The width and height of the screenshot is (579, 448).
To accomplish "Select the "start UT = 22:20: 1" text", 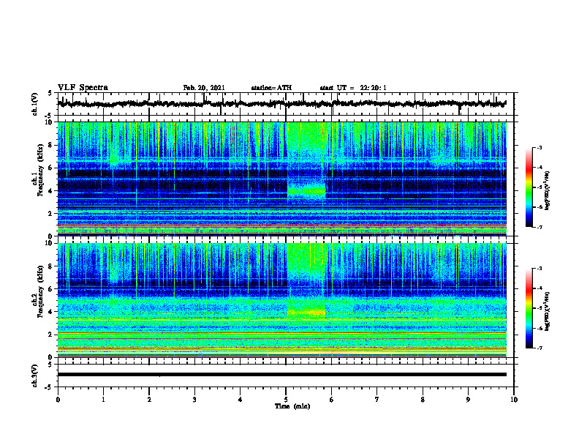I will point(353,88).
